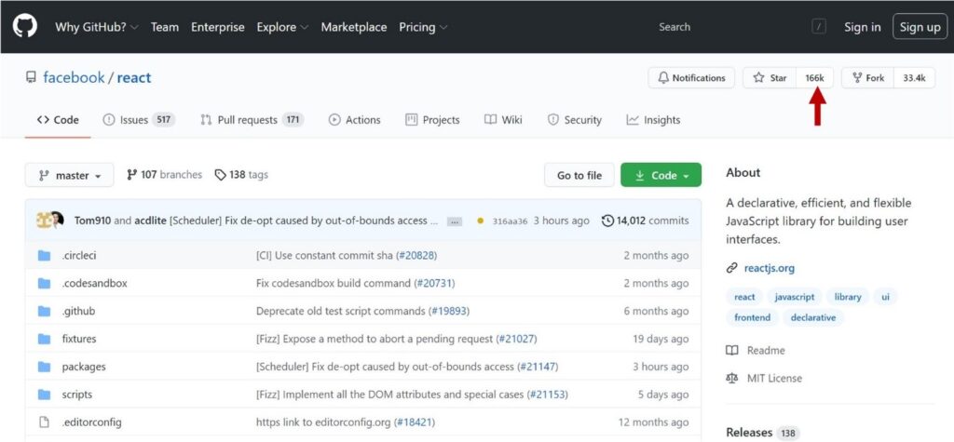Viewport: 954px width, 442px height.
Task: Click the file icon for .editorconfig
Action: 44,422
